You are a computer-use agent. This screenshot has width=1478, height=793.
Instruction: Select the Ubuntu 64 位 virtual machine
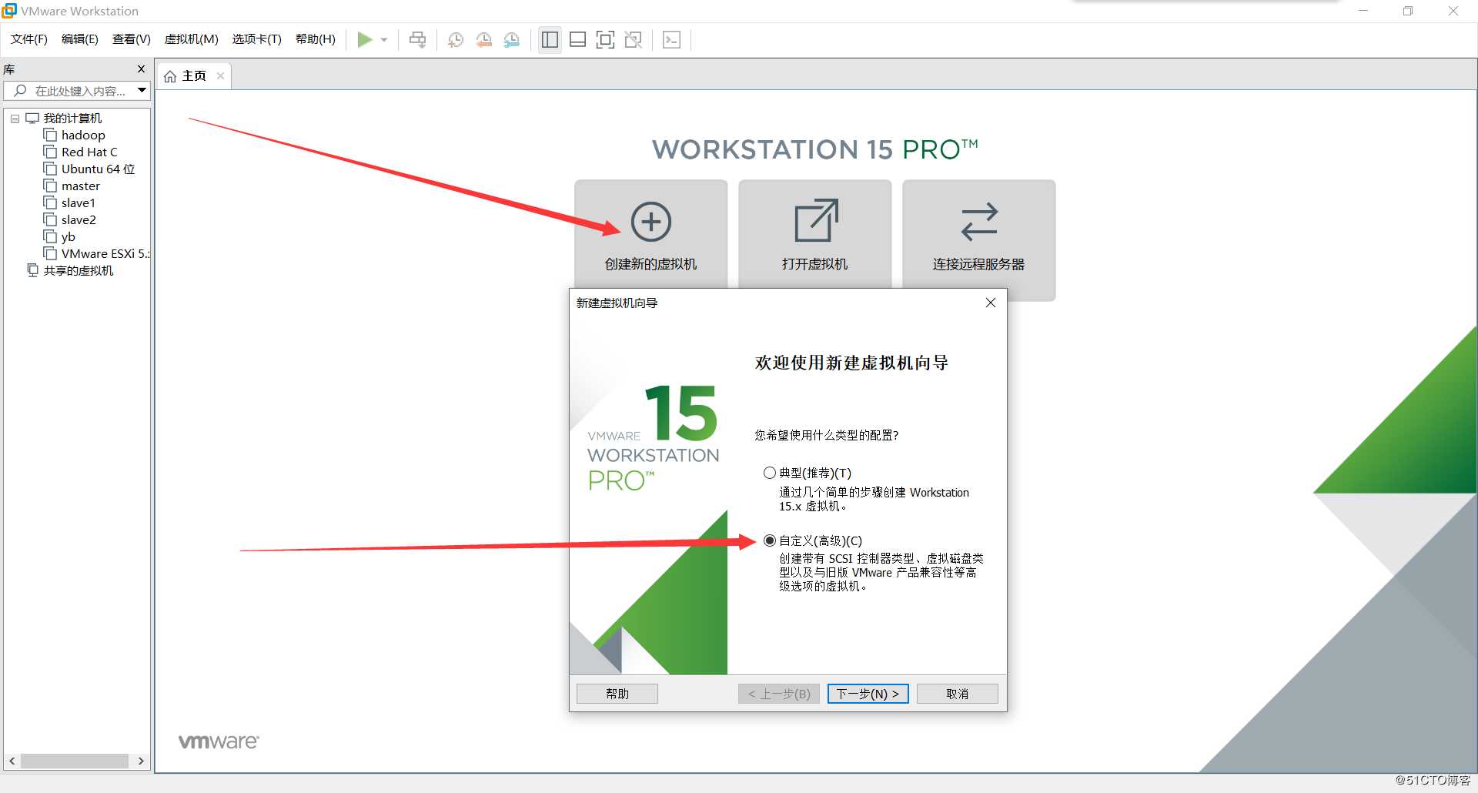98,169
